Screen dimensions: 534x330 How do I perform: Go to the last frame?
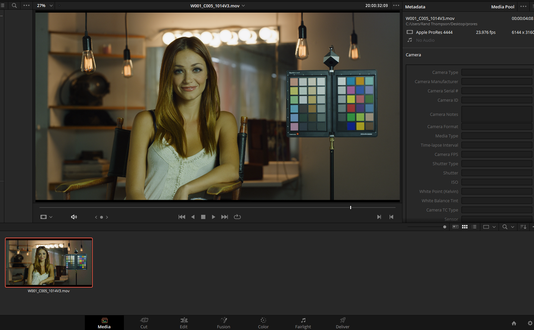(x=224, y=217)
